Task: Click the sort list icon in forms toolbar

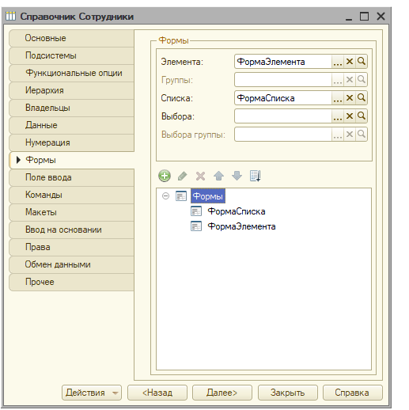Action: click(255, 176)
